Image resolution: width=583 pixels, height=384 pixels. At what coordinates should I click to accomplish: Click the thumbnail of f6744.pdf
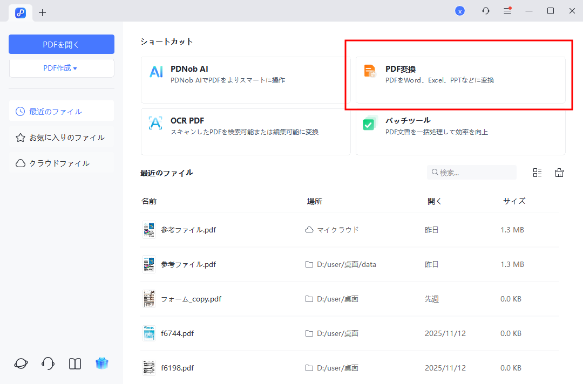click(x=148, y=333)
